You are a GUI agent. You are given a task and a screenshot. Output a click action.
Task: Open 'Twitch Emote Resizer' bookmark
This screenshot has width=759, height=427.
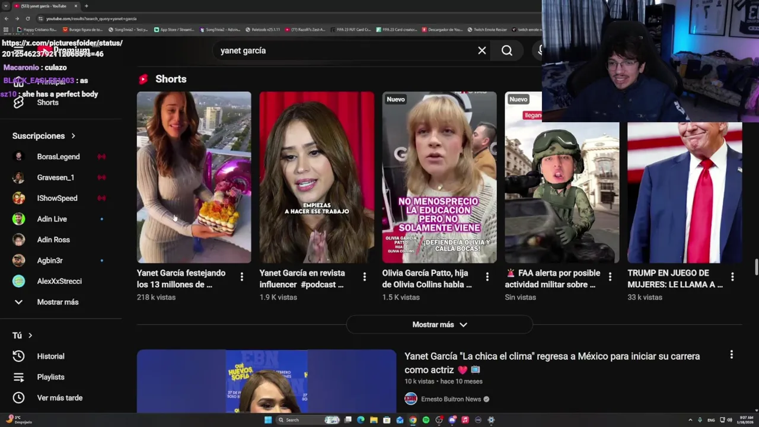pos(487,30)
